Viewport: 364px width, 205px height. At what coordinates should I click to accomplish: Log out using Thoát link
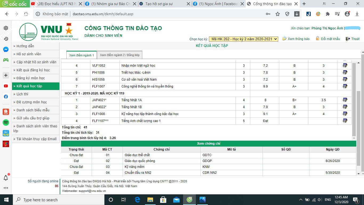pyautogui.click(x=355, y=39)
